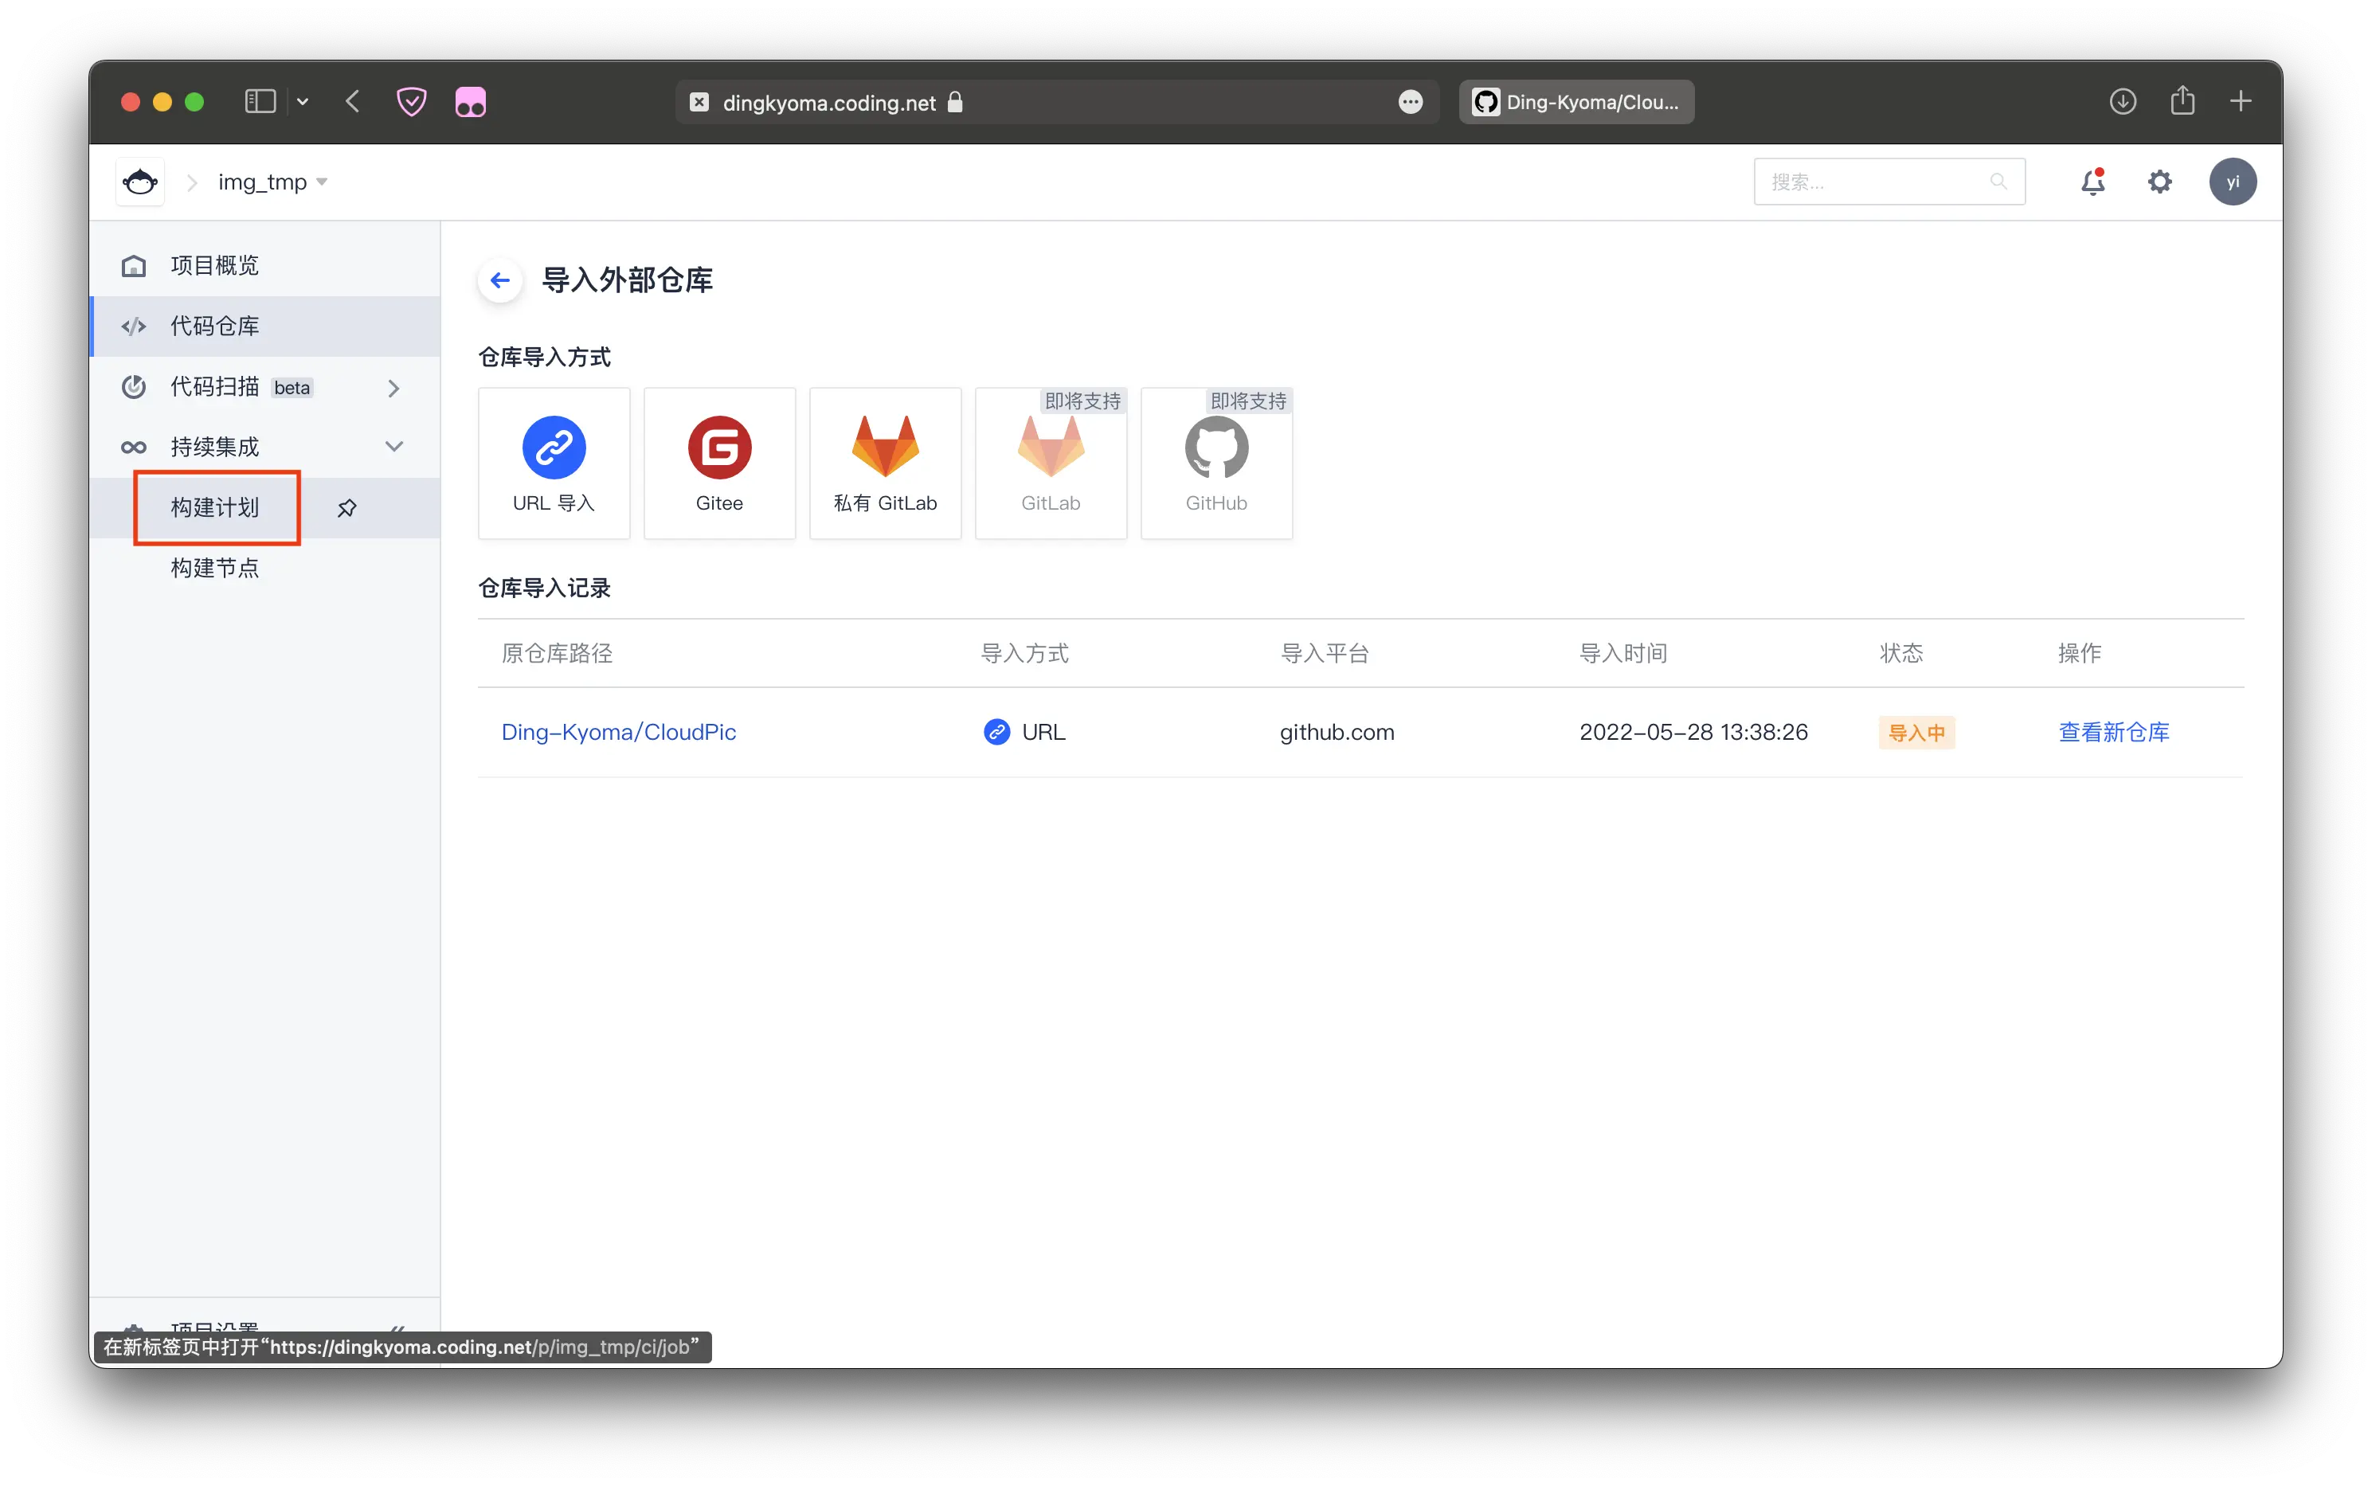Collapse the 持续集成 section chevron
The height and width of the screenshot is (1486, 2372).
point(394,448)
